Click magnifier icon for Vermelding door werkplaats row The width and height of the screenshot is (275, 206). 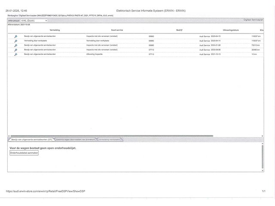(16, 41)
